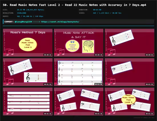The height and width of the screenshot is (121, 157).
Task: Click the 00:01:10 timestamp badge
Action: click(x=48, y=84)
